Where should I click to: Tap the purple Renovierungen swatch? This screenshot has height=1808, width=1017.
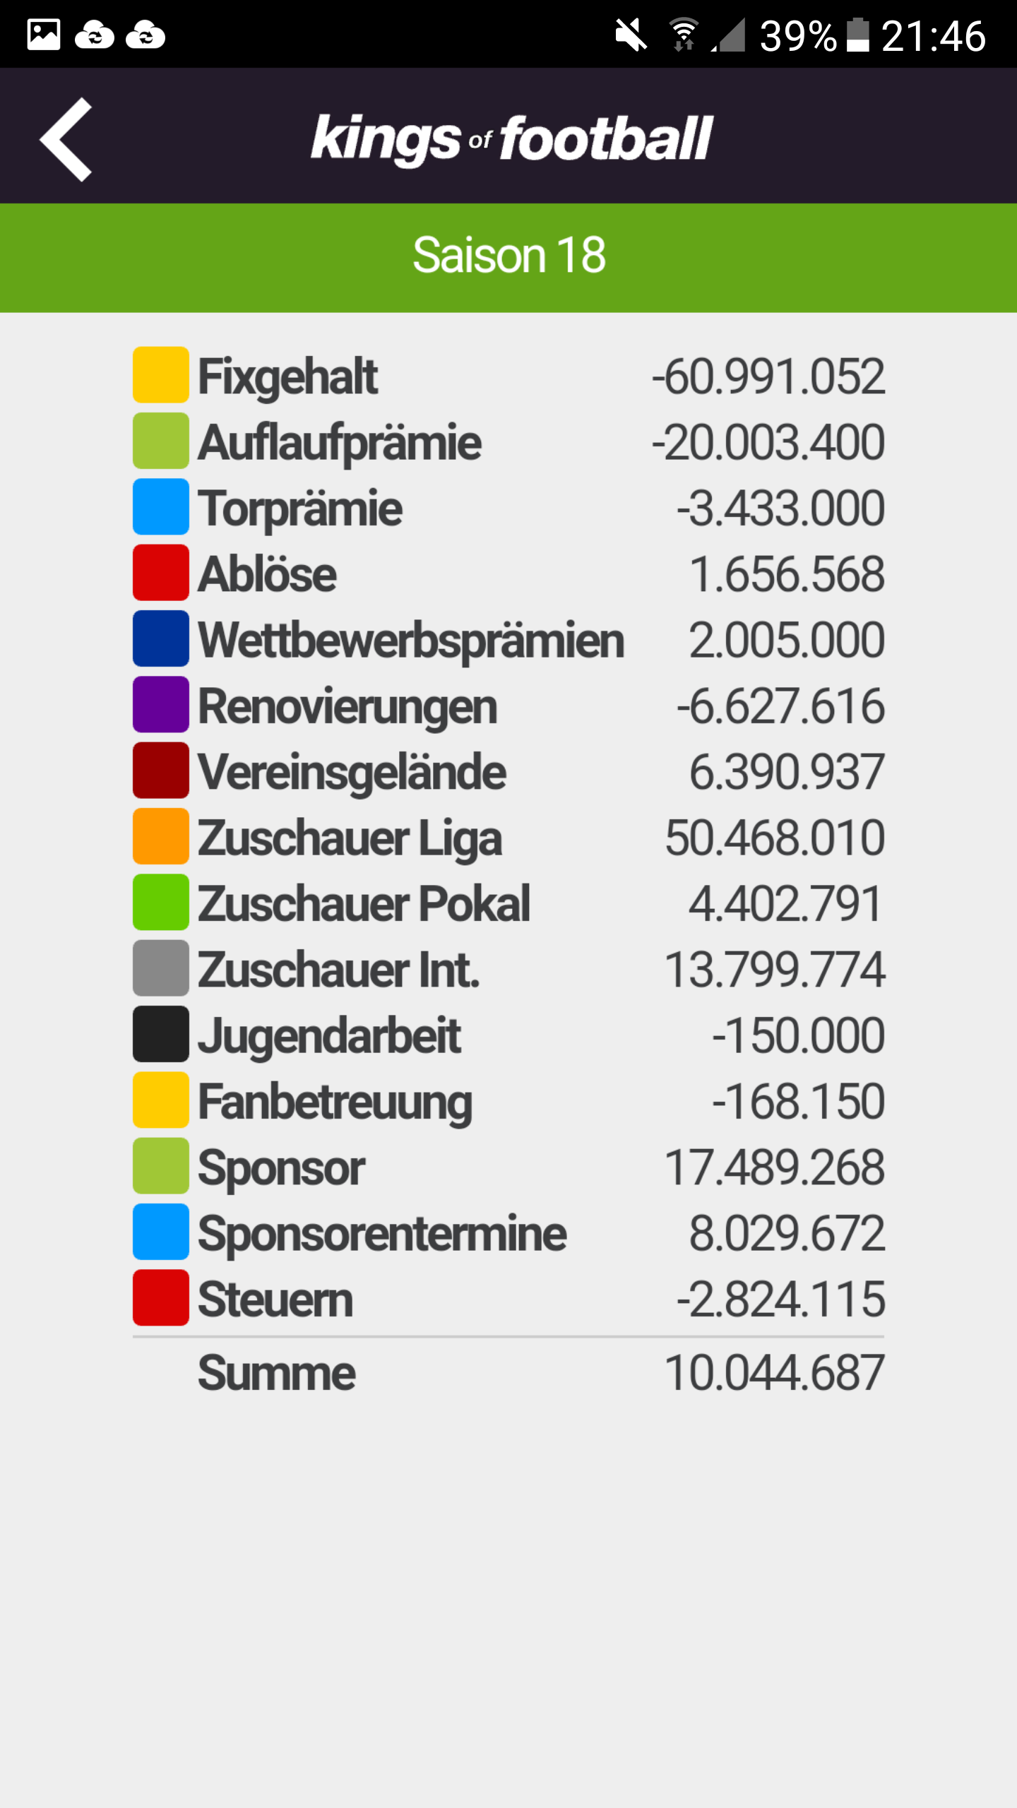tap(161, 704)
